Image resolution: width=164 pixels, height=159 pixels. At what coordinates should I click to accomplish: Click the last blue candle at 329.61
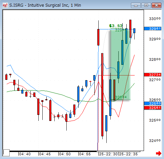click(x=134, y=31)
